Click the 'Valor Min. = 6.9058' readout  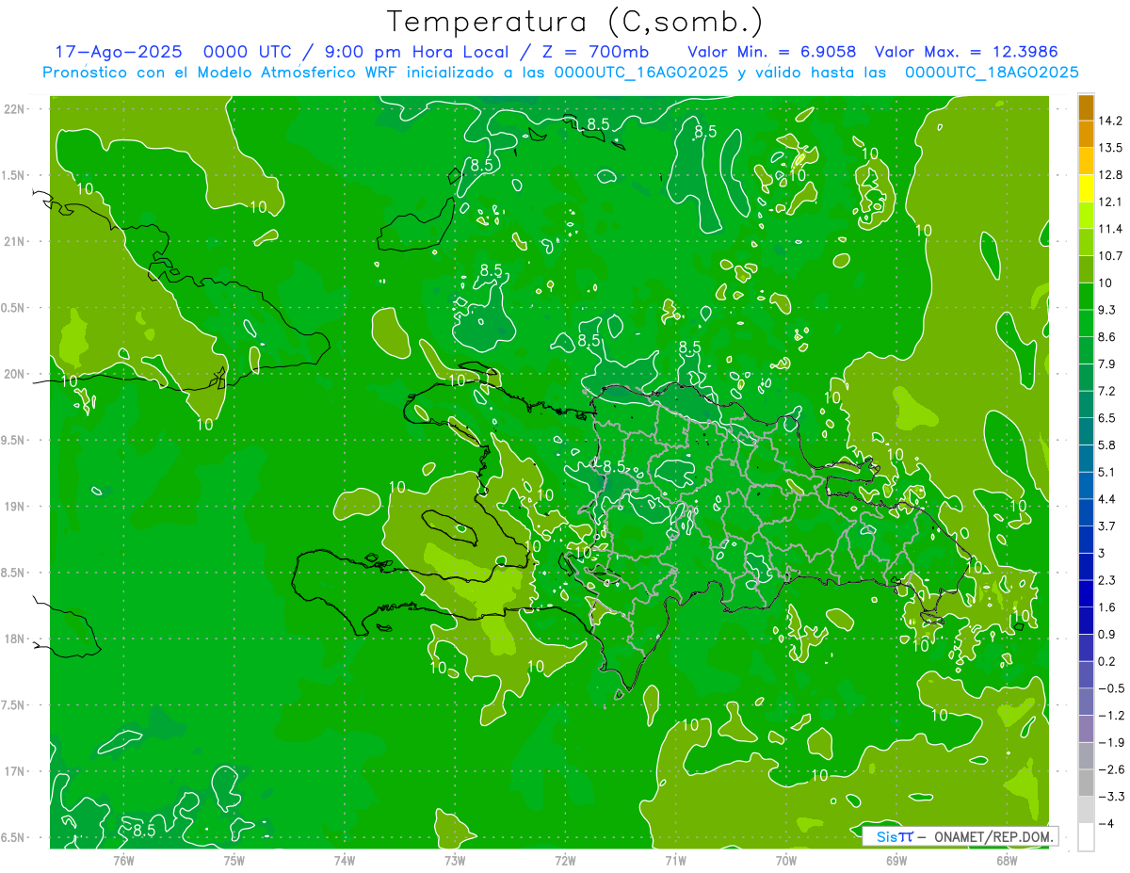coord(772,52)
